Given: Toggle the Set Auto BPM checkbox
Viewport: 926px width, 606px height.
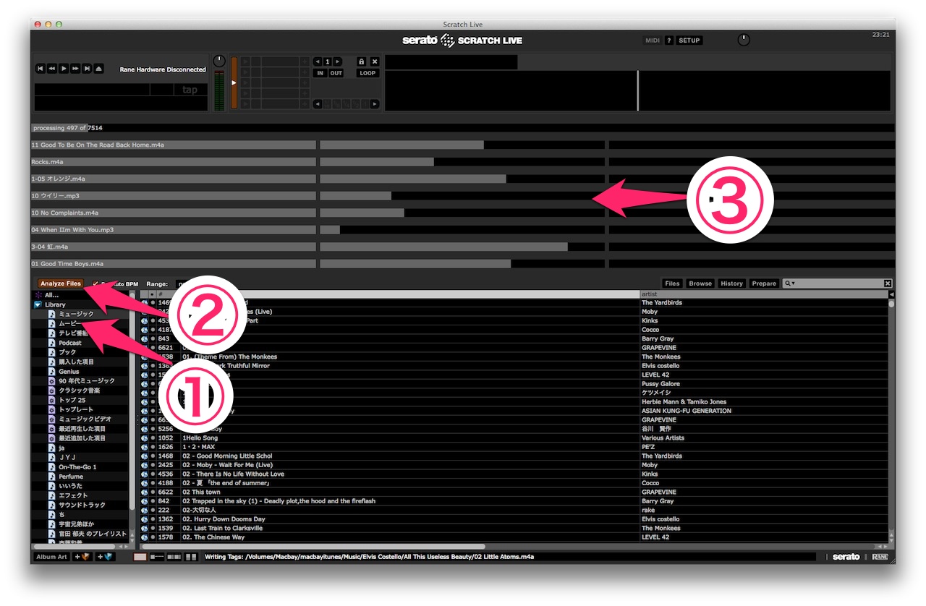Looking at the screenshot, I should [x=96, y=283].
